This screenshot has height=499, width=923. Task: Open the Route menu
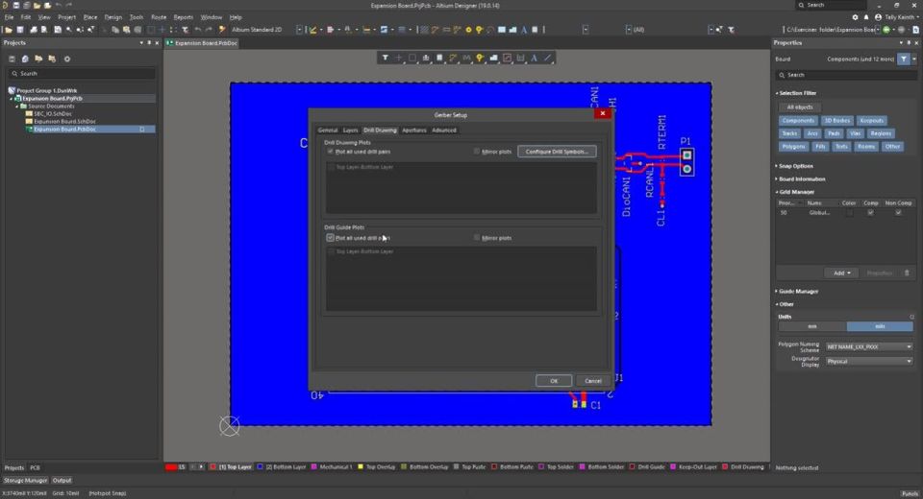tap(159, 17)
